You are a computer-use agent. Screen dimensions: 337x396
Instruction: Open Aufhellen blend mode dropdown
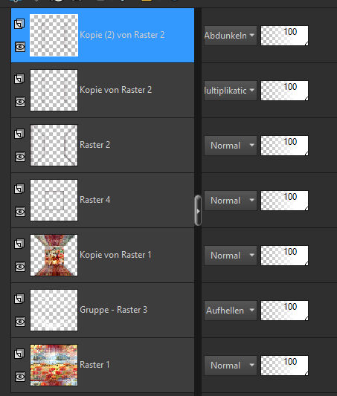click(x=231, y=311)
